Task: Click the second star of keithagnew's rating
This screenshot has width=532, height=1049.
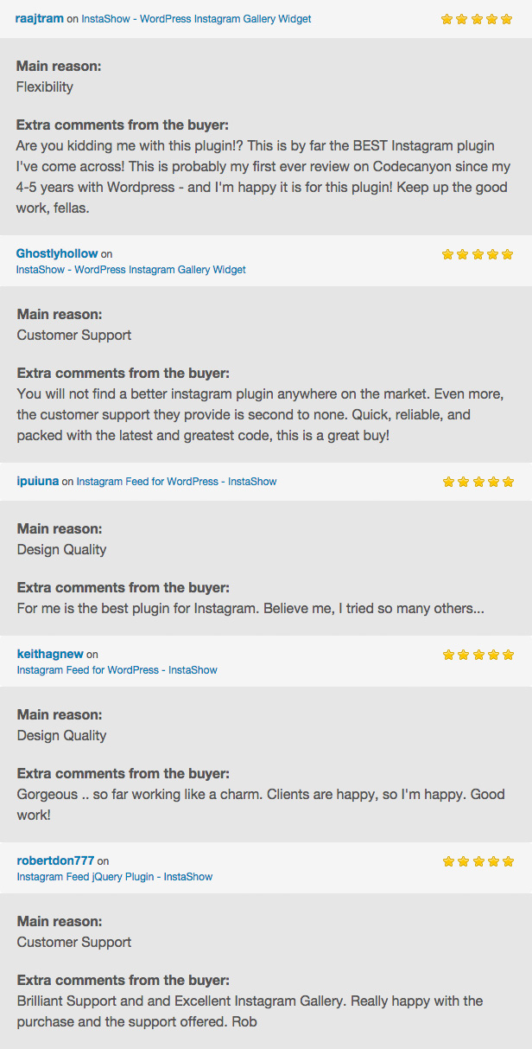Action: (x=463, y=655)
